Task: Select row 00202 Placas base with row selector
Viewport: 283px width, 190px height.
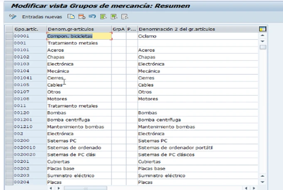Action: pyautogui.click(x=9, y=168)
